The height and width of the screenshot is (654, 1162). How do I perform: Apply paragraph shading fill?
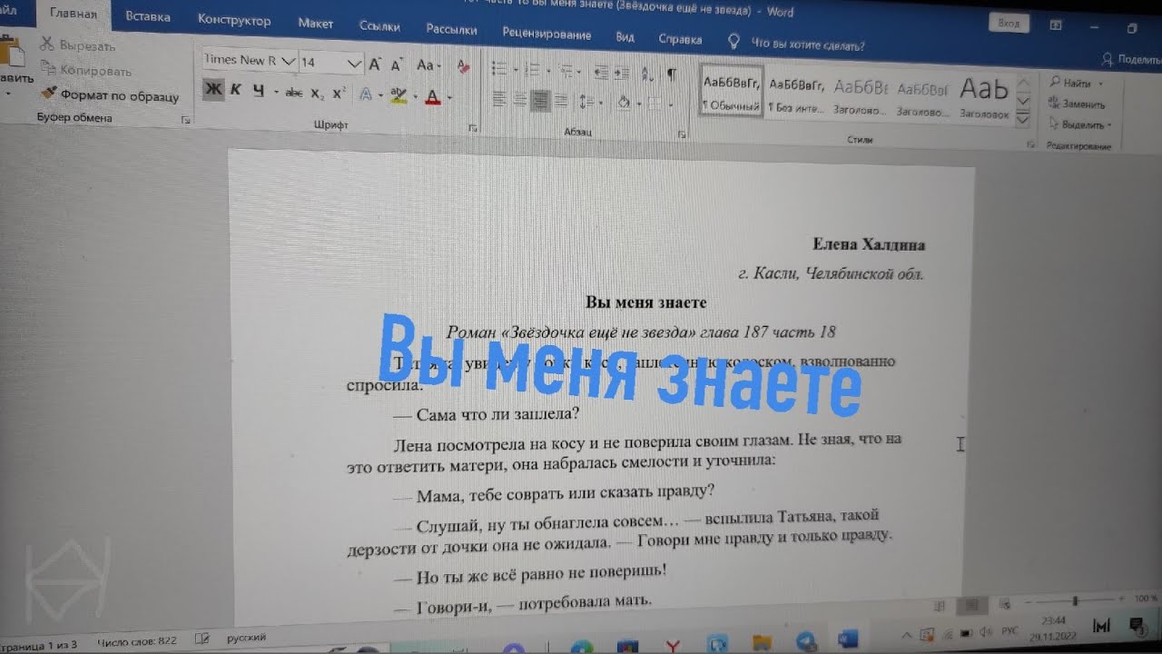click(624, 102)
